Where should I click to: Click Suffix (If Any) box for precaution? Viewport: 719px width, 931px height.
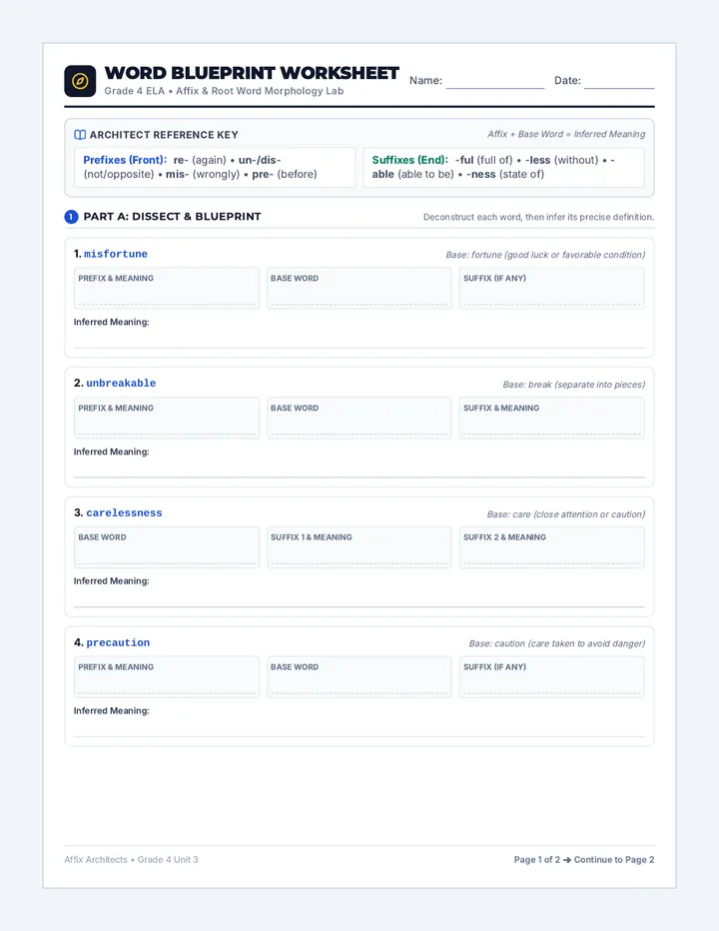552,676
